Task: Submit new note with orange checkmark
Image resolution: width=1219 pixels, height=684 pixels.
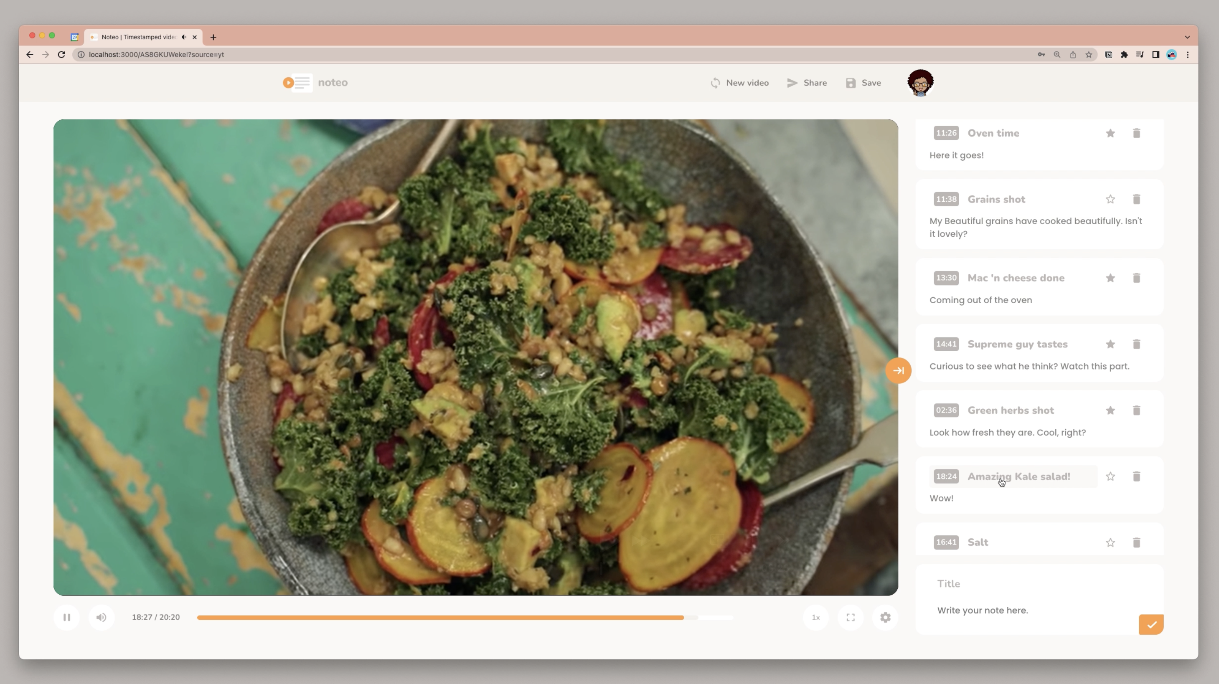Action: [x=1151, y=624]
